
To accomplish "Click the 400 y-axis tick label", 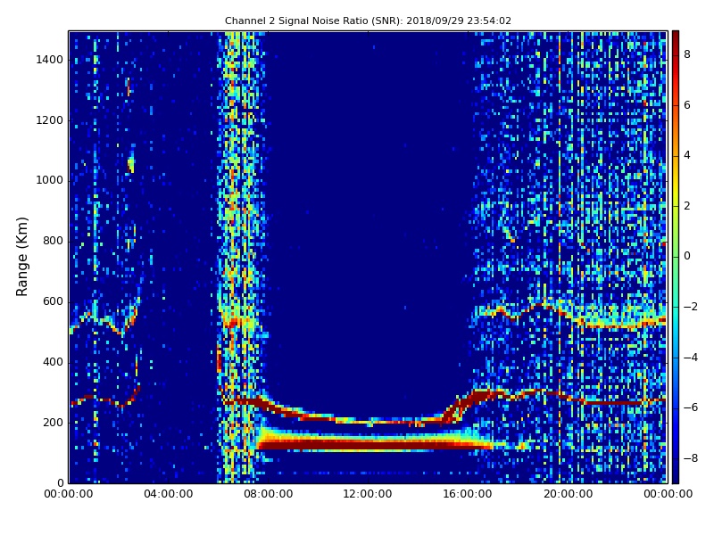I will tap(53, 362).
